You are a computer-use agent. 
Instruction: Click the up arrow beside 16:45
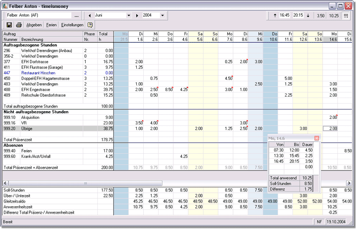275,15
